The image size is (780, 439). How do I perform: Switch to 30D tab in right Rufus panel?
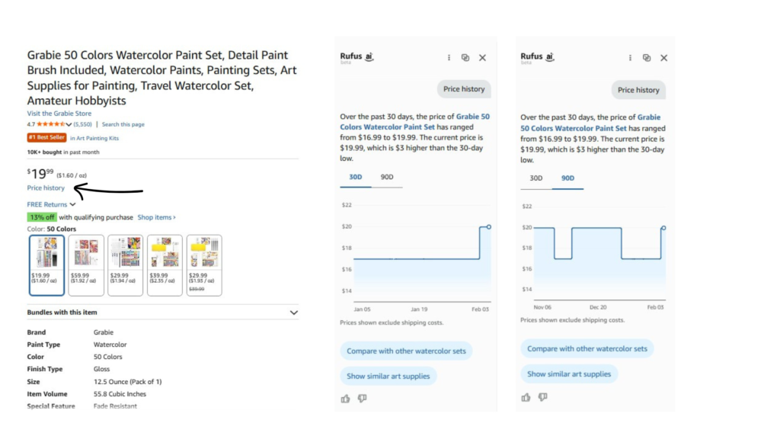coord(536,178)
